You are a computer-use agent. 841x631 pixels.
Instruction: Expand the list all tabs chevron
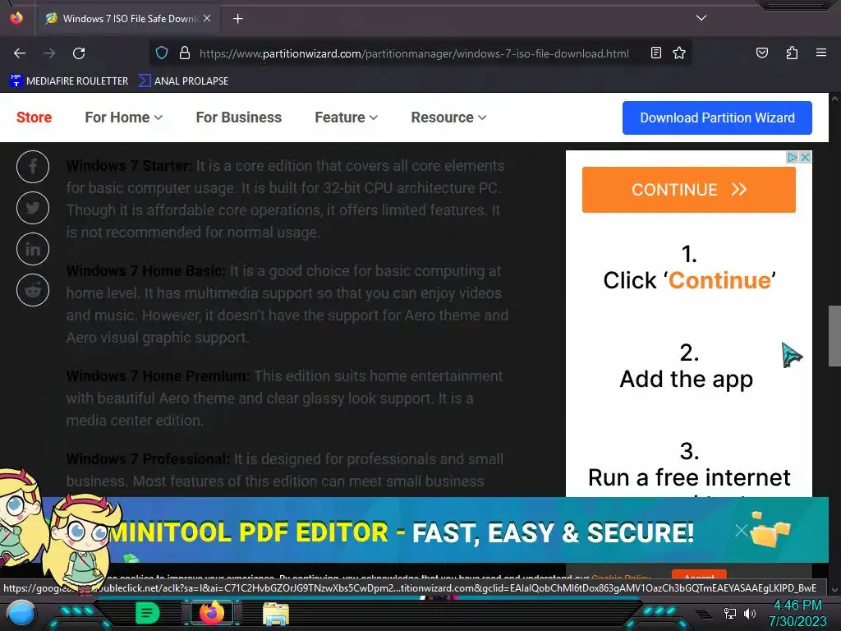coord(701,18)
